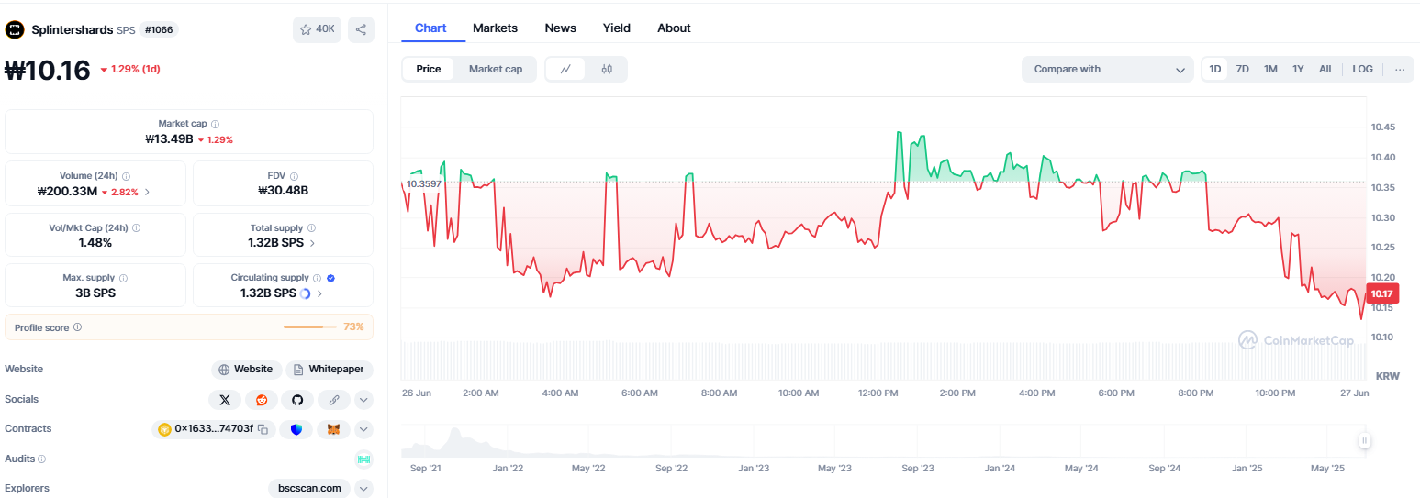Click the 10.3597 opening price marker
Image resolution: width=1420 pixels, height=498 pixels.
point(423,183)
